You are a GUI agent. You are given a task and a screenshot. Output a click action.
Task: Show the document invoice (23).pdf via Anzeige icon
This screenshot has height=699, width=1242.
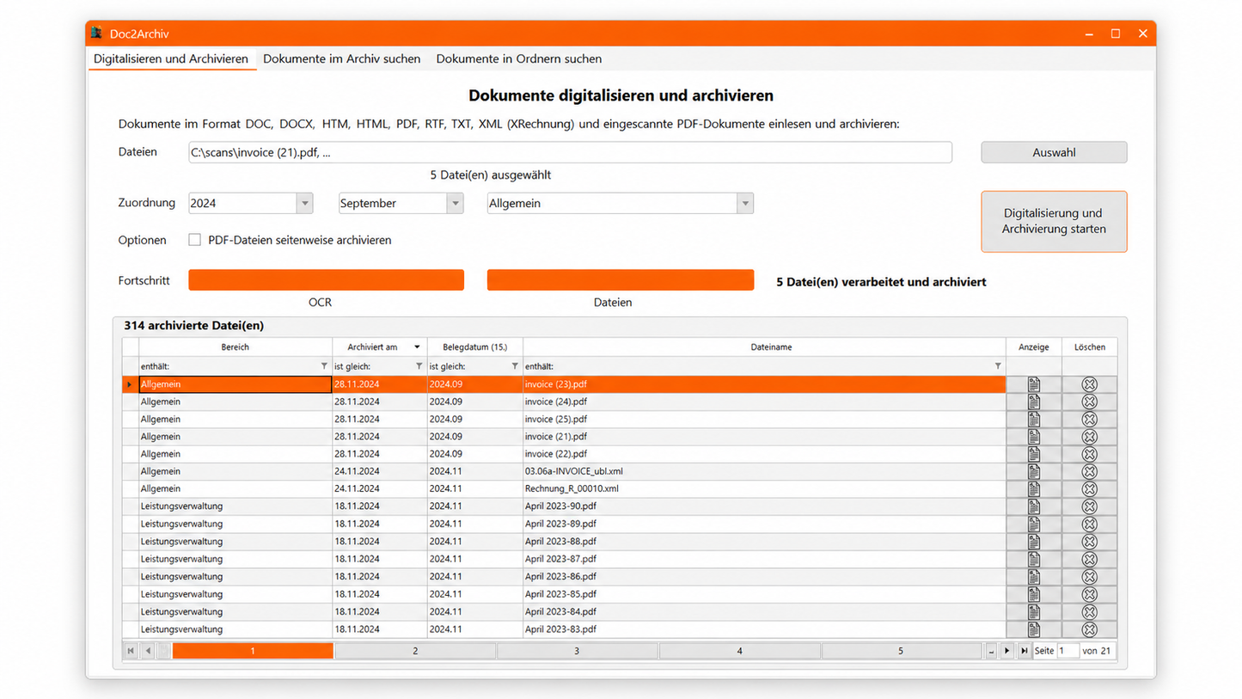click(1033, 384)
